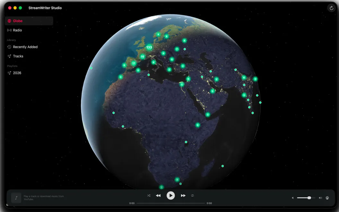Click the 0:00 total duration label
The height and width of the screenshot is (212, 339).
click(209, 203)
